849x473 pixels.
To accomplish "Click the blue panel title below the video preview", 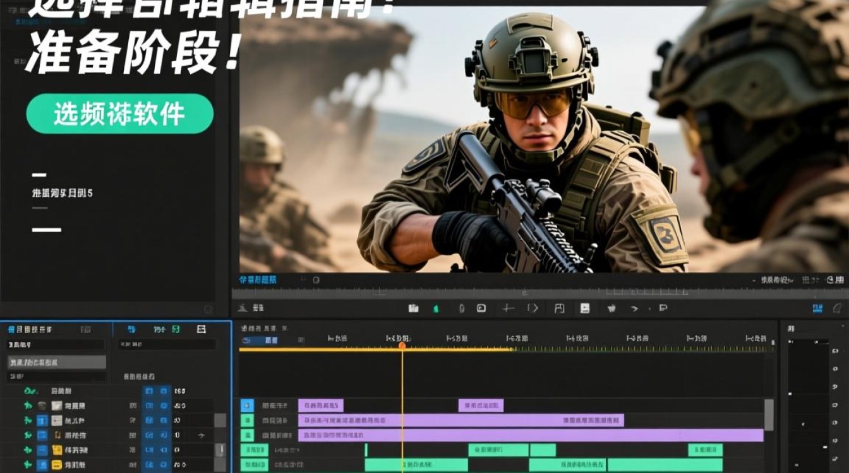I will (x=258, y=279).
